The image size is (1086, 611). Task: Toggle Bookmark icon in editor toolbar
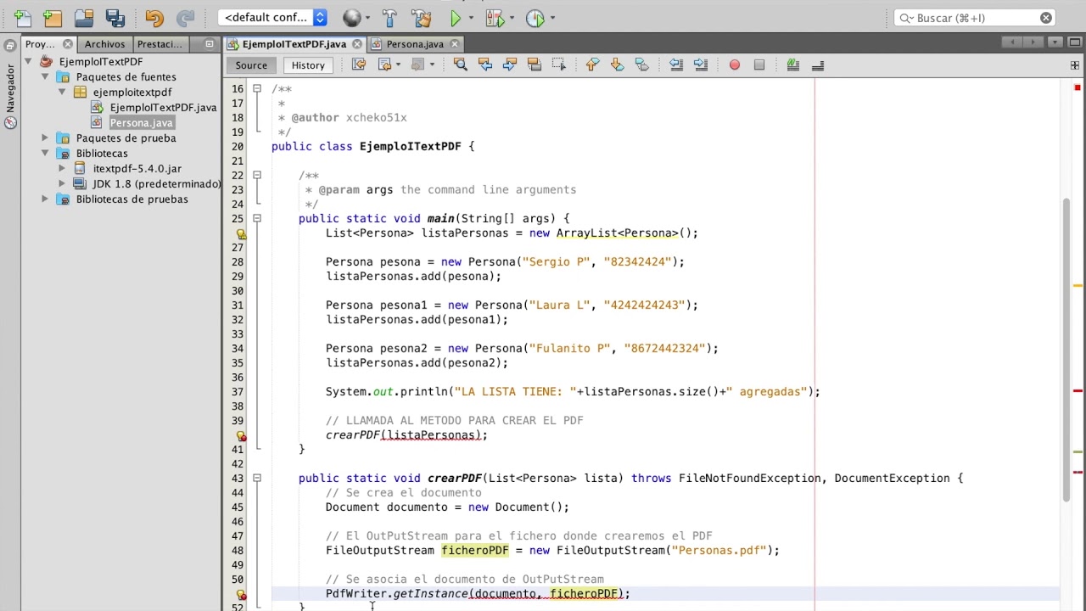[641, 64]
